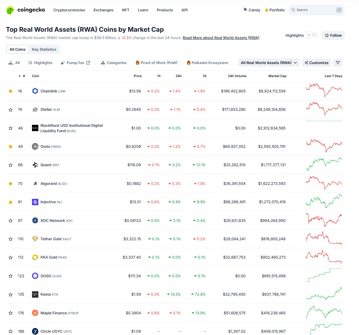Click the Ondo coin logo

tap(35, 146)
